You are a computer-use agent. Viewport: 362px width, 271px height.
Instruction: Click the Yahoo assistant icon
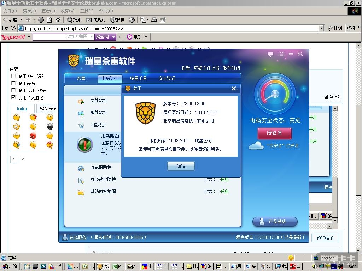pyautogui.click(x=129, y=37)
